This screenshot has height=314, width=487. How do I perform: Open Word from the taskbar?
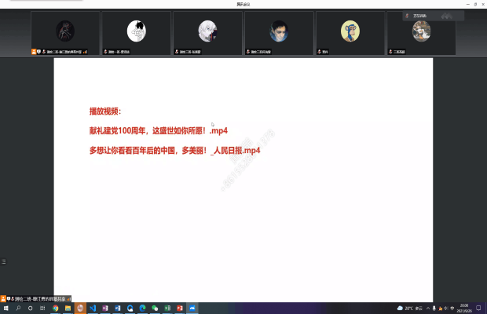pyautogui.click(x=116, y=309)
